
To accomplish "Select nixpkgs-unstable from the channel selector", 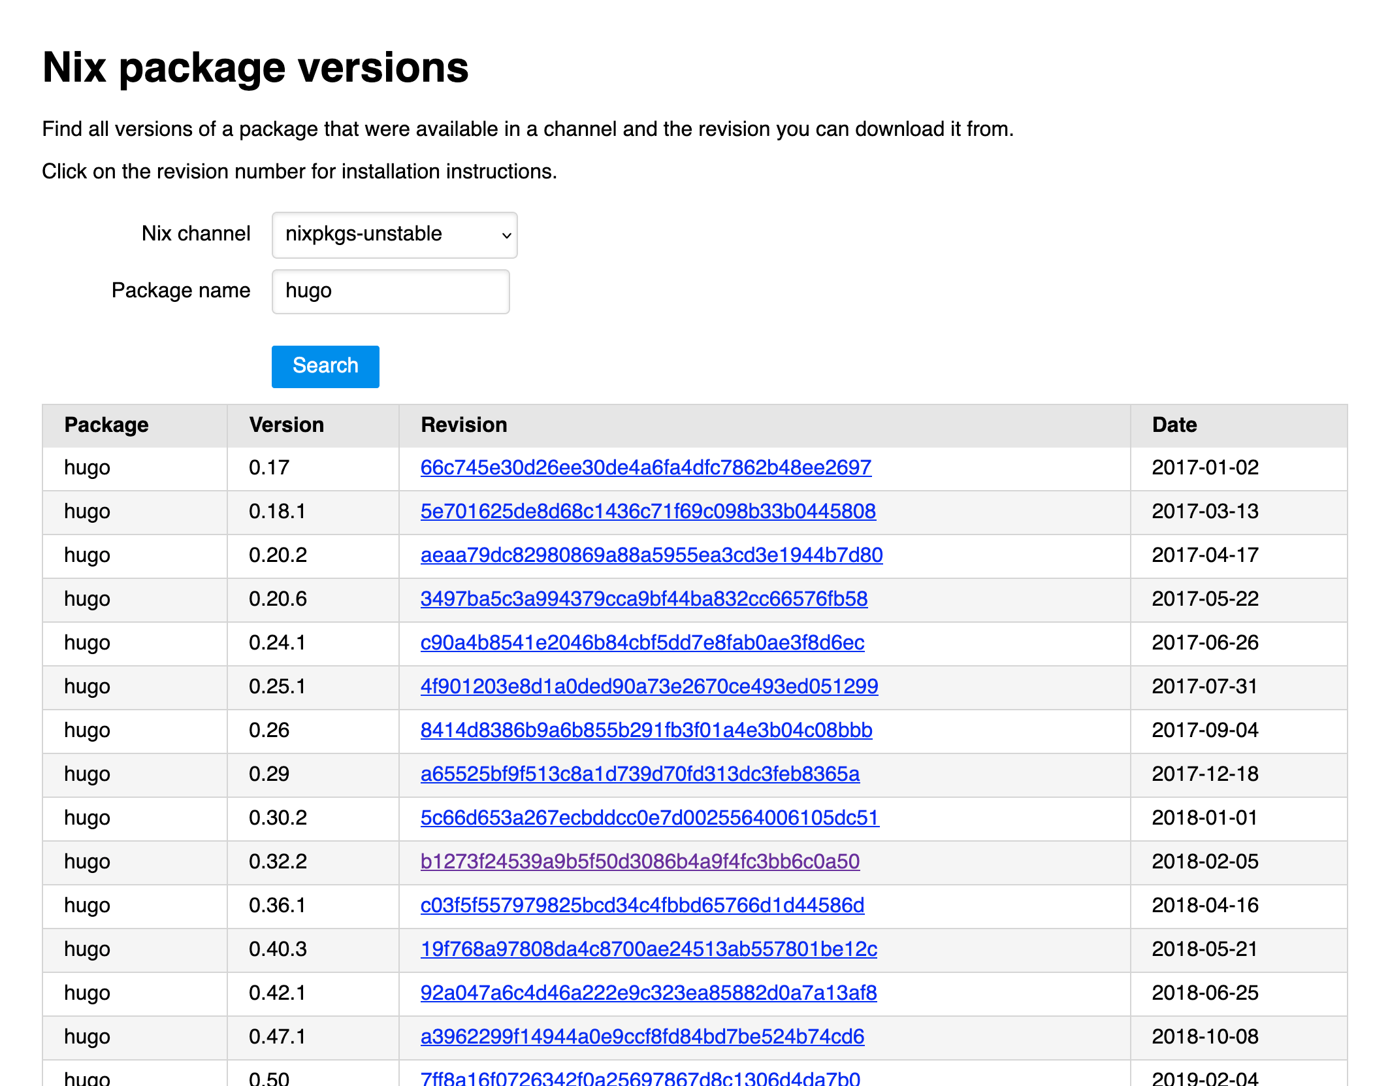I will point(394,235).
